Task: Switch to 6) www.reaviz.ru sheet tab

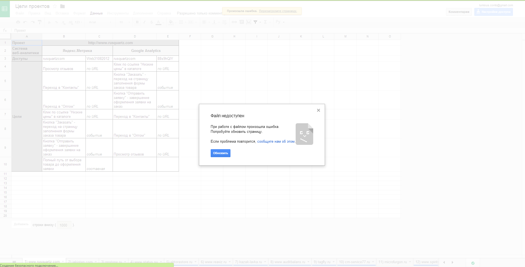Action: 215,262
